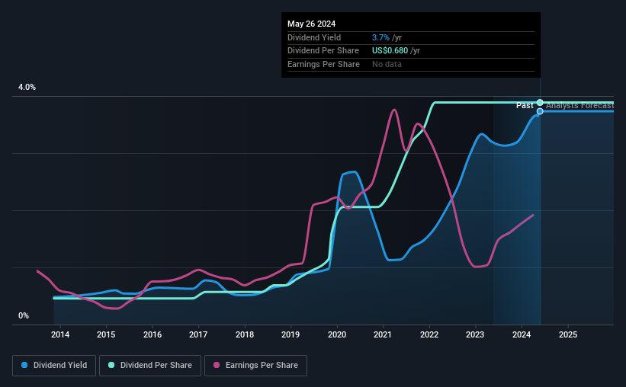Image resolution: width=626 pixels, height=387 pixels.
Task: Click the 3.7% dividend yield value
Action: pos(380,37)
